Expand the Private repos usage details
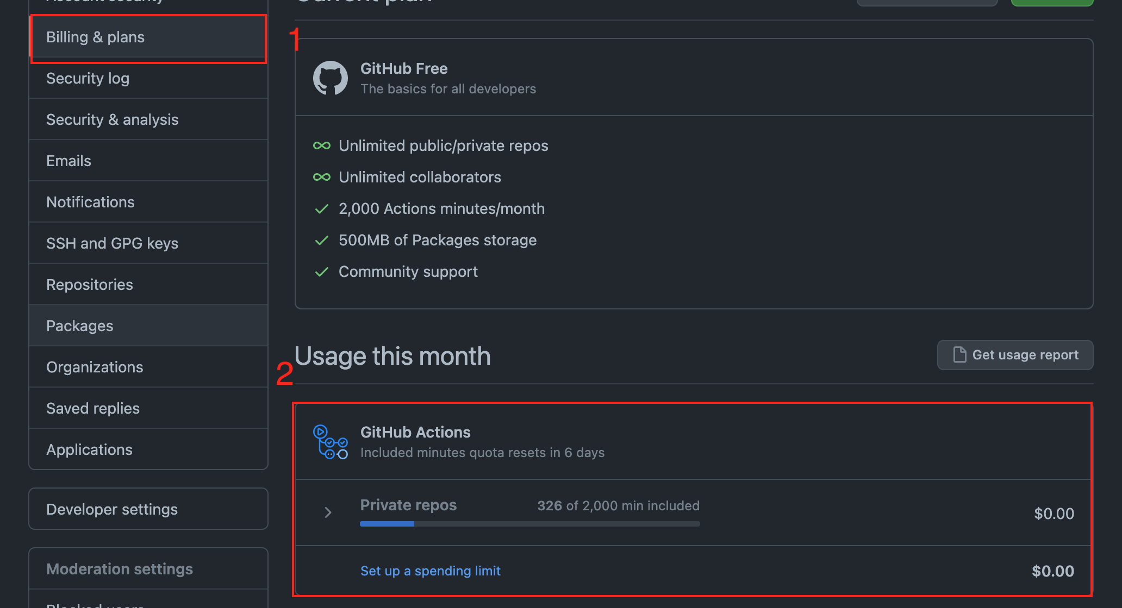This screenshot has height=608, width=1122. click(x=328, y=512)
